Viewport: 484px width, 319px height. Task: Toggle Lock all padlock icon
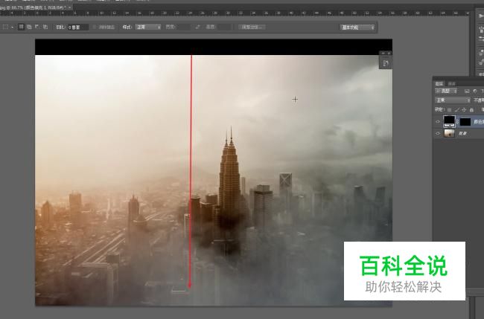[471, 110]
